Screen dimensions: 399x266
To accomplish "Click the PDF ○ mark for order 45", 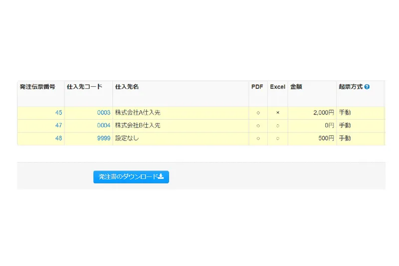I will pyautogui.click(x=258, y=113).
